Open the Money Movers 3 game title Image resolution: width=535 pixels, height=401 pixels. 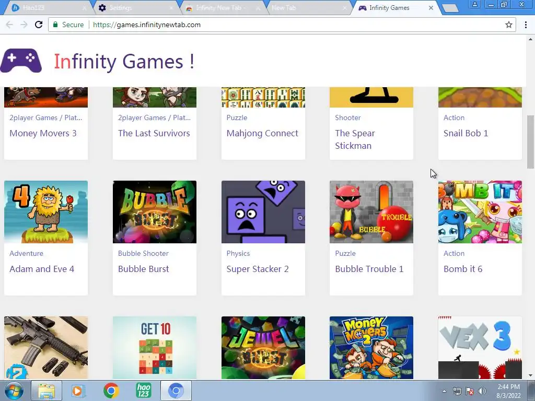click(43, 133)
